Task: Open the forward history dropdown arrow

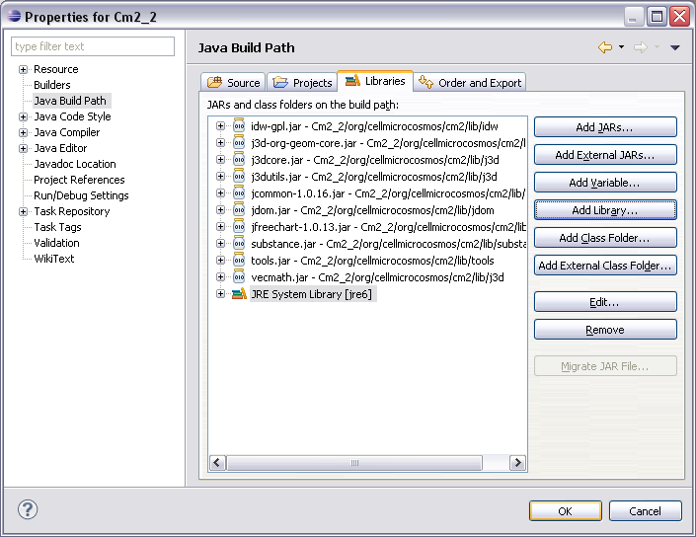Action: coord(657,46)
